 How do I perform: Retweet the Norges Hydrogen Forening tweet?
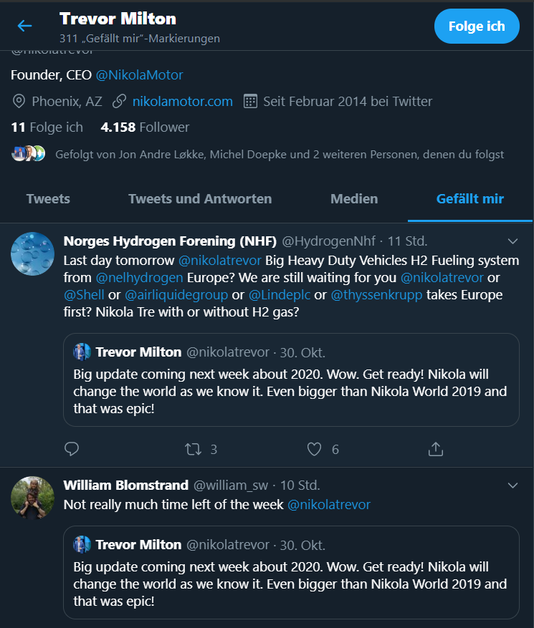coord(193,449)
